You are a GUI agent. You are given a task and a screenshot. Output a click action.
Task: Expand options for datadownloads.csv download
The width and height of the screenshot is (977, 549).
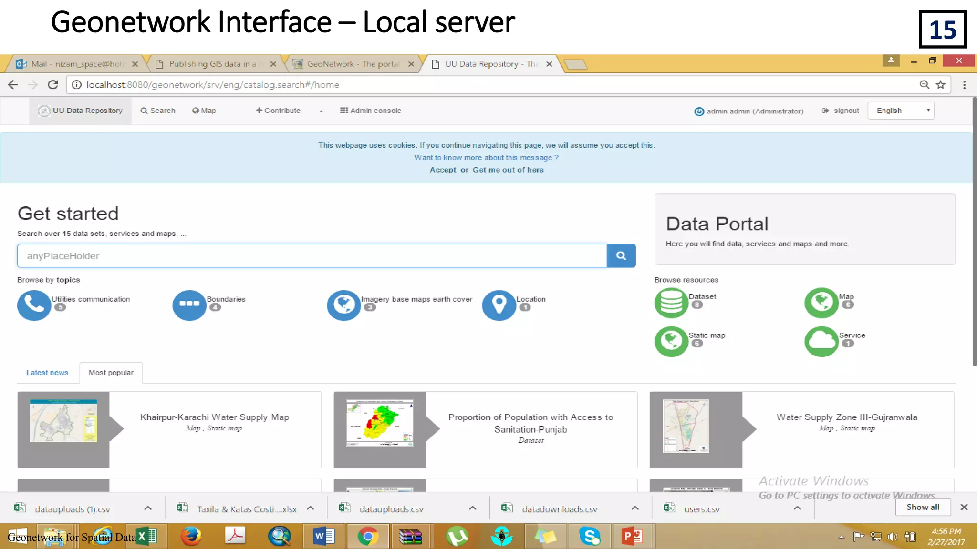pyautogui.click(x=635, y=508)
